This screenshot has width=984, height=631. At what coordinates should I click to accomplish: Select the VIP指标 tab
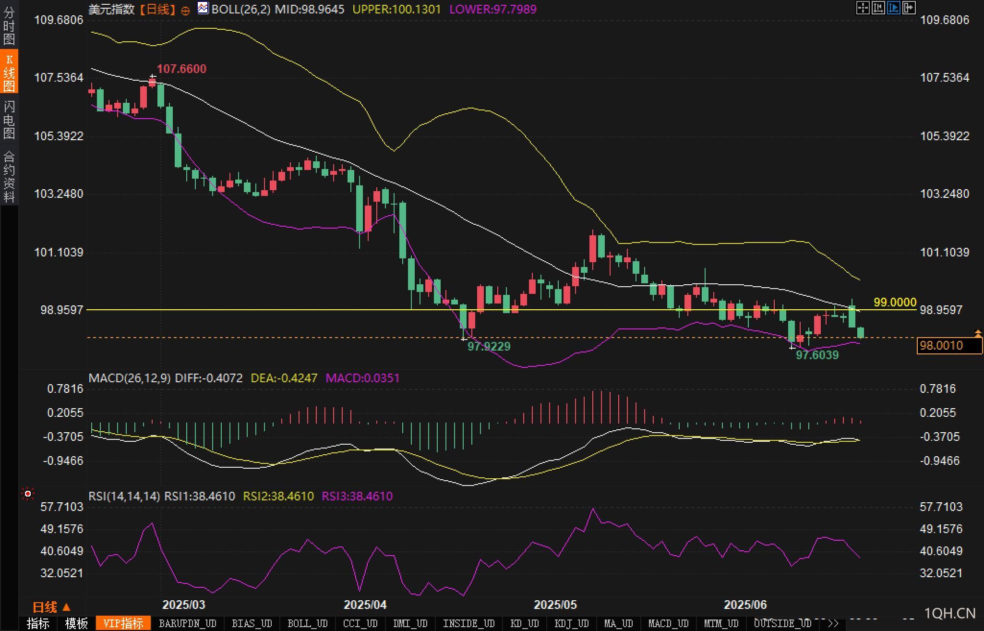123,623
